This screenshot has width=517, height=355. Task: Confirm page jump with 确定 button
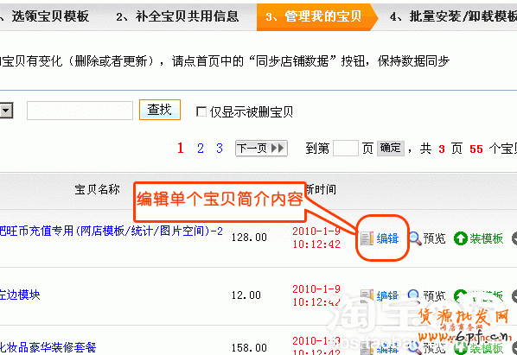tap(391, 148)
